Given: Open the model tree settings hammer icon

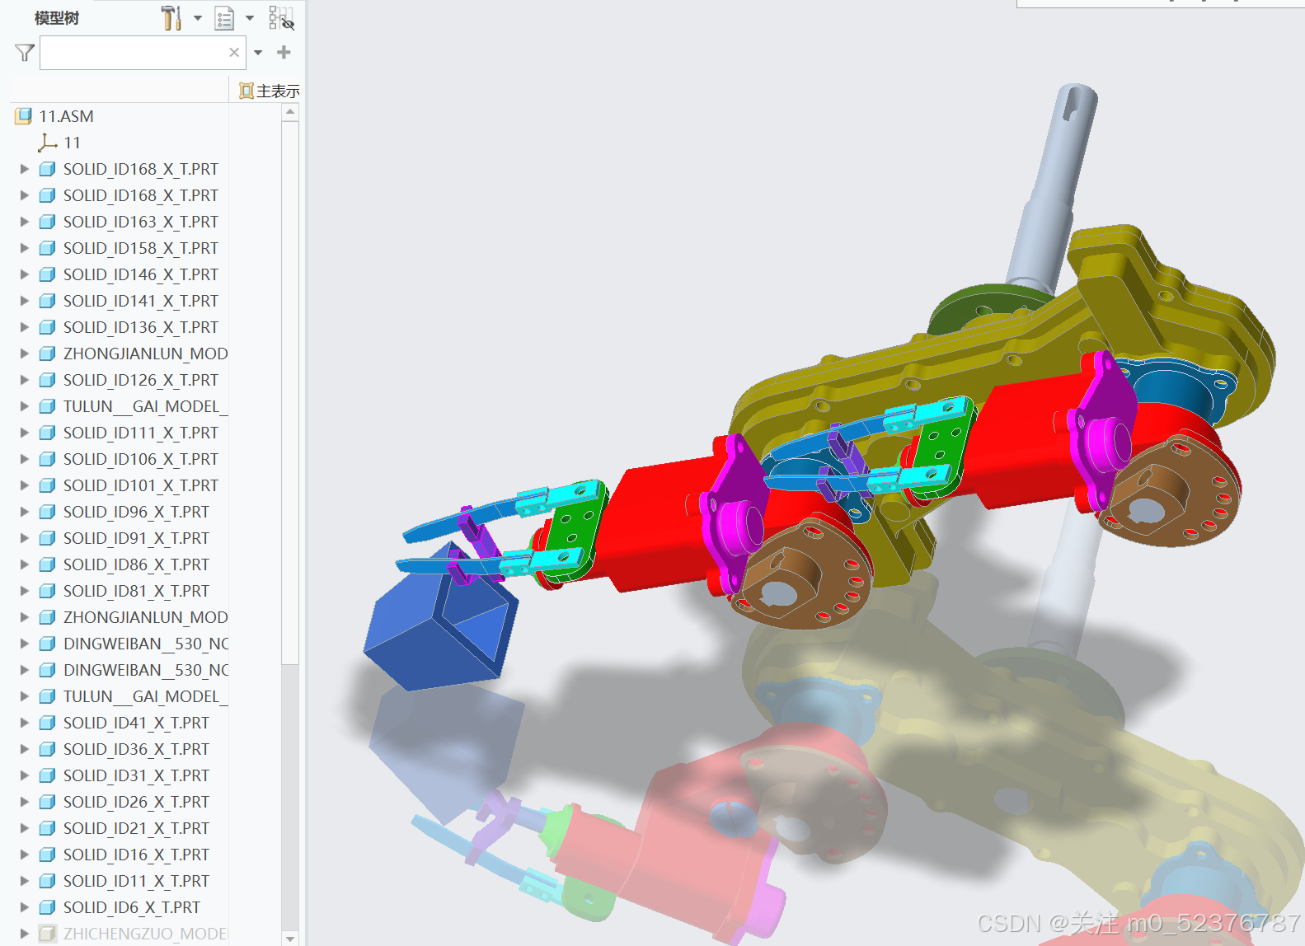Looking at the screenshot, I should point(171,18).
